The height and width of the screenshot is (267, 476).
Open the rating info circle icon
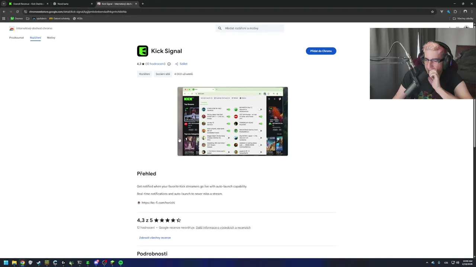[169, 64]
